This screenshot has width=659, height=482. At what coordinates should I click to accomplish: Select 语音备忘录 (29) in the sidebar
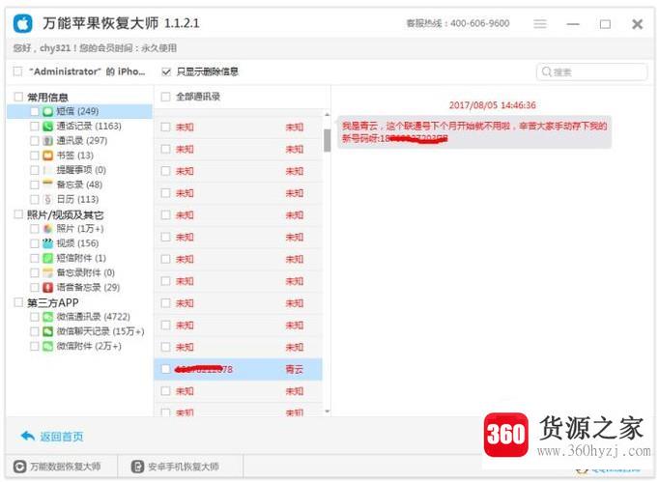[88, 288]
